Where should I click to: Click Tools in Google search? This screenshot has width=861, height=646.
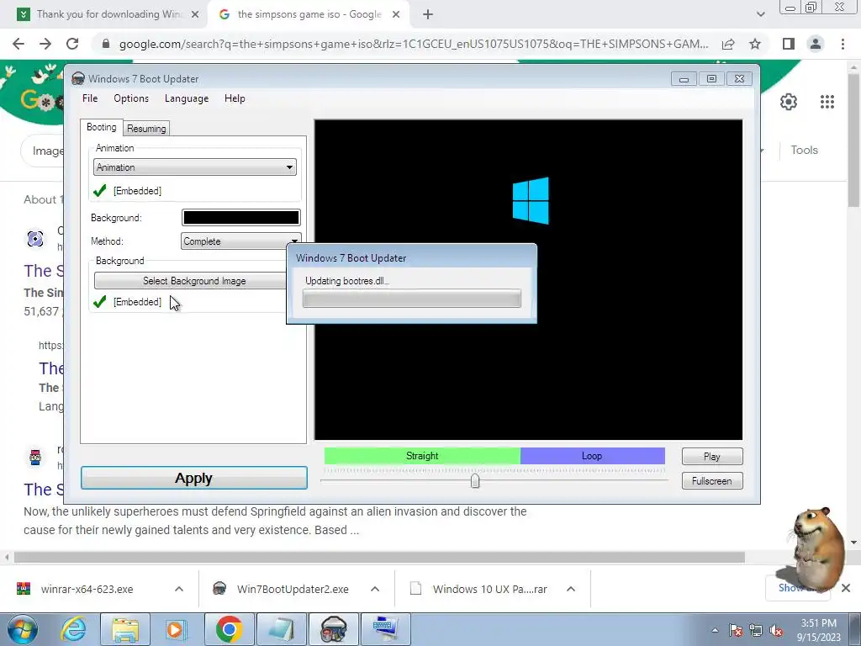pos(804,150)
